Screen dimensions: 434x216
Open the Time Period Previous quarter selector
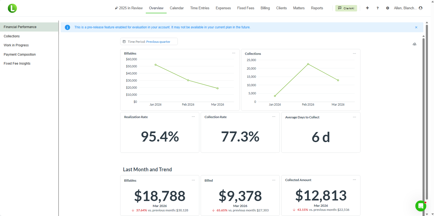149,42
